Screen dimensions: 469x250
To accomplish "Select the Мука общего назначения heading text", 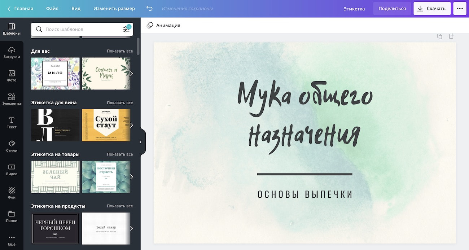I will tap(305, 117).
